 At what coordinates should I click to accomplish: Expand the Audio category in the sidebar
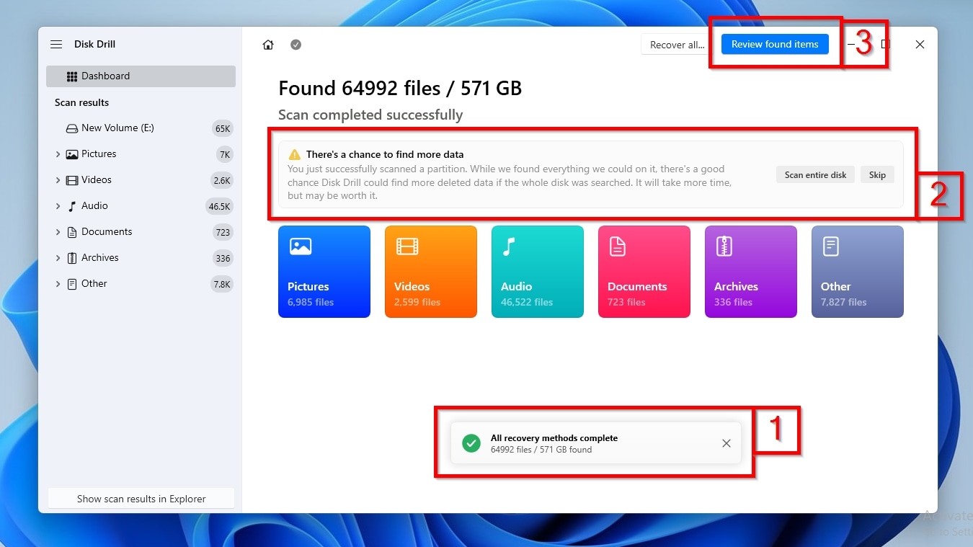[58, 205]
